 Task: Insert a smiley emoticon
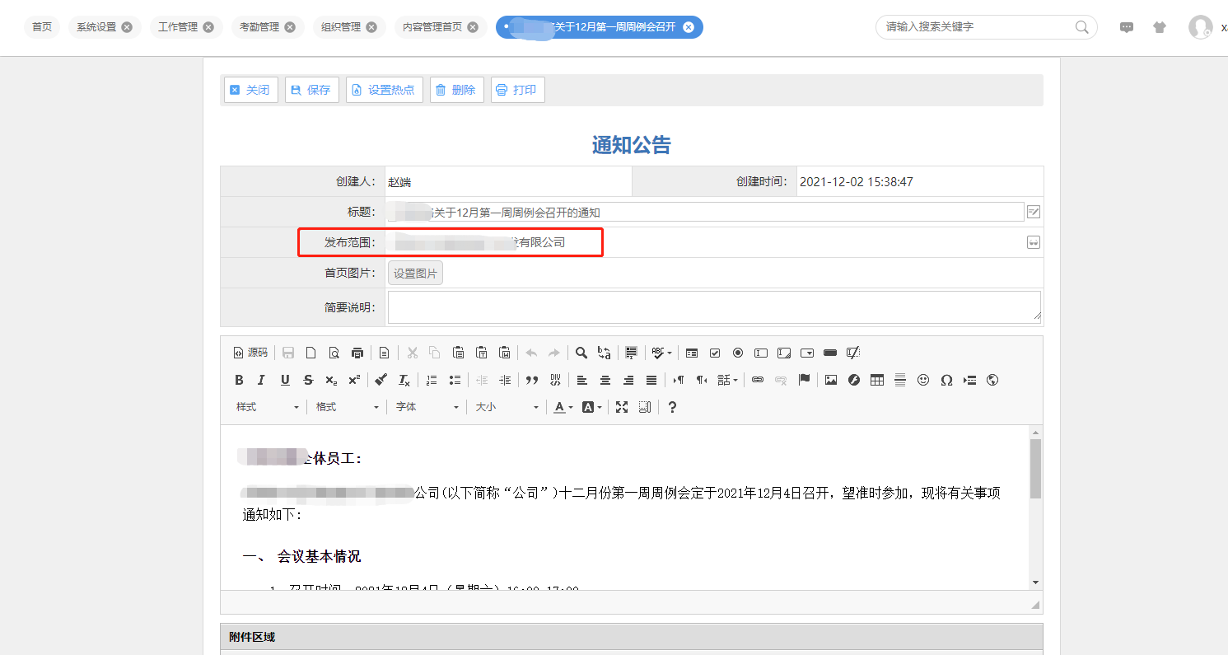[923, 380]
